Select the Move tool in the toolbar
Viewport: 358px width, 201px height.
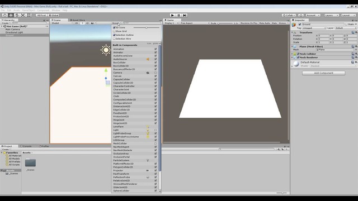click(x=11, y=15)
